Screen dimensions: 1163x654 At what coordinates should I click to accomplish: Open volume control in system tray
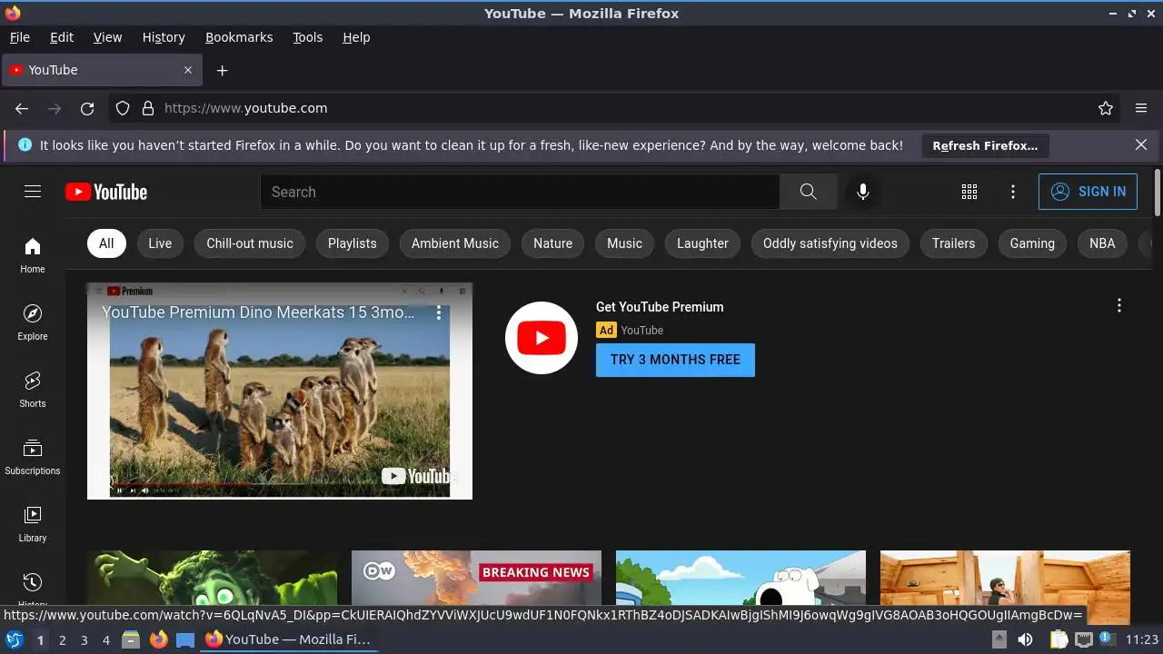(1025, 639)
